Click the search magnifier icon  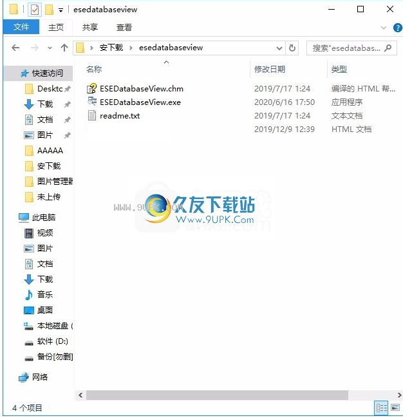click(388, 48)
